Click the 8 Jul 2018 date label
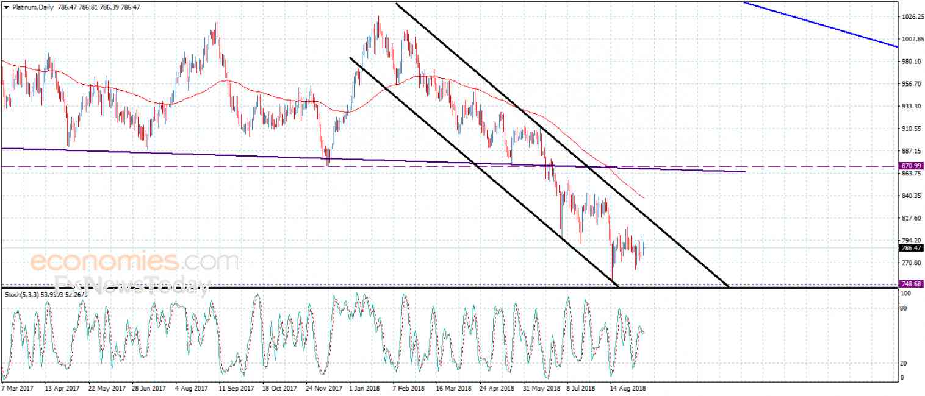 (581, 387)
